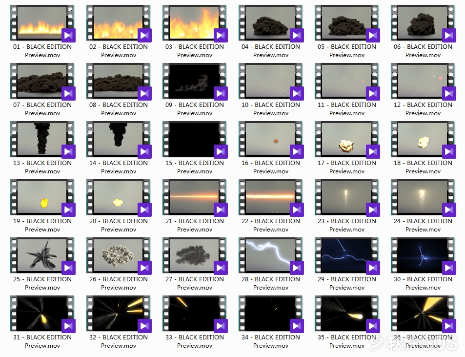Select the 06 - BLACK EDITION smoke thumbnail

click(x=423, y=22)
